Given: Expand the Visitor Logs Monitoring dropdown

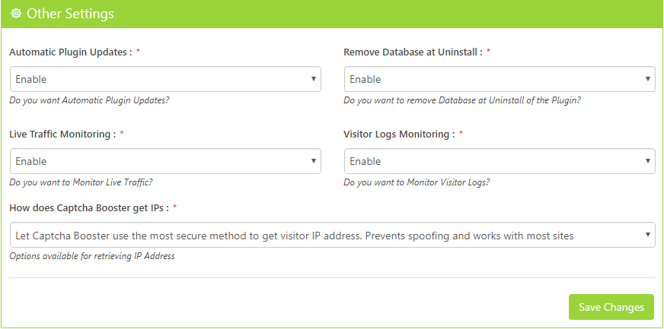Looking at the screenshot, I should click(500, 161).
